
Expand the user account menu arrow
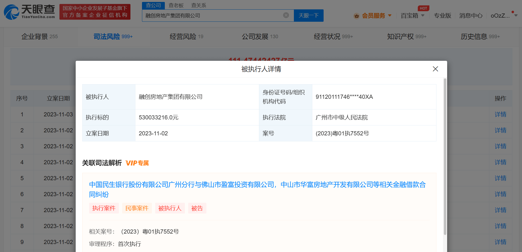coord(516,16)
